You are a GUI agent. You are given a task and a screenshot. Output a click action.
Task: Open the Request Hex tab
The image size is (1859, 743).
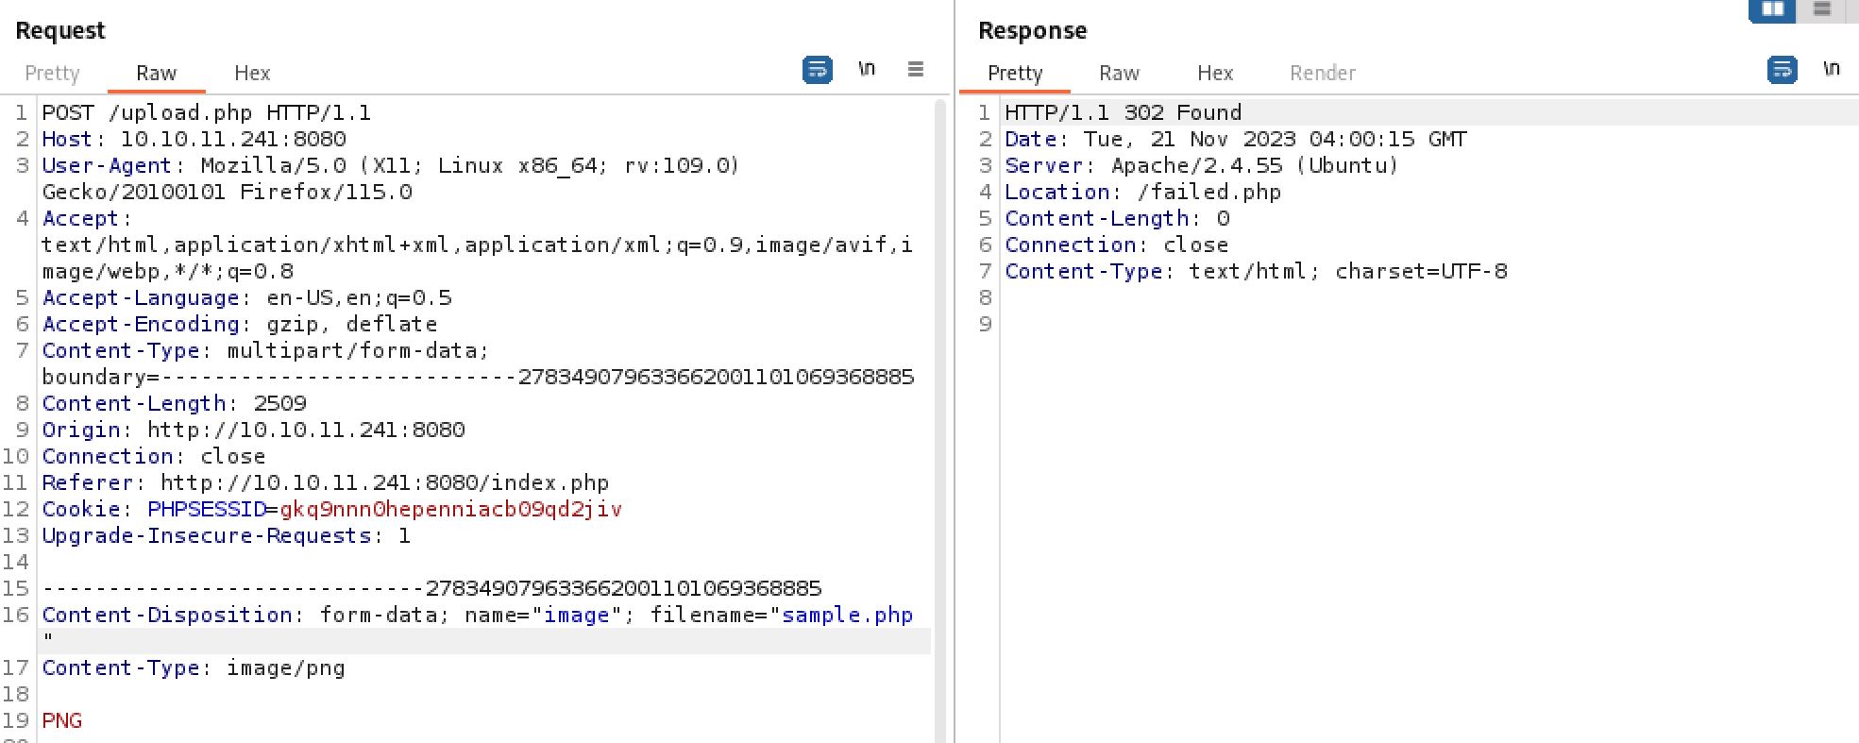252,74
